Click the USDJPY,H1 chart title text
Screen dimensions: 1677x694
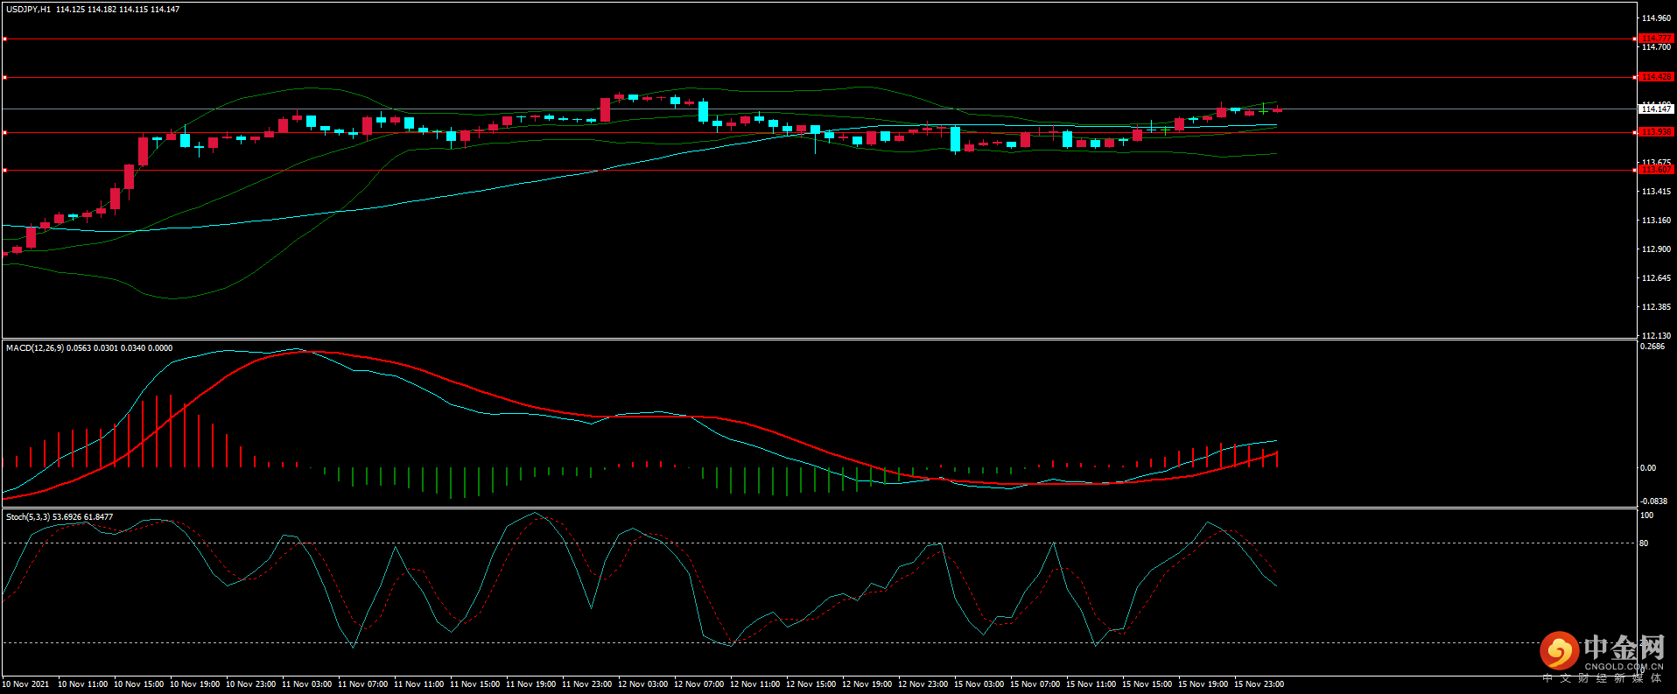[28, 10]
